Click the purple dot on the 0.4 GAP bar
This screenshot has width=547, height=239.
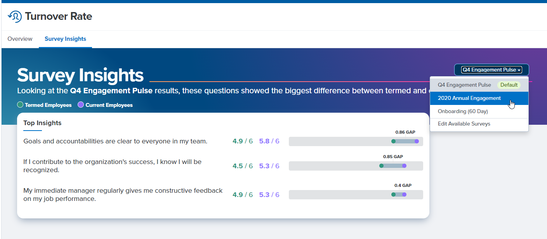coord(404,195)
